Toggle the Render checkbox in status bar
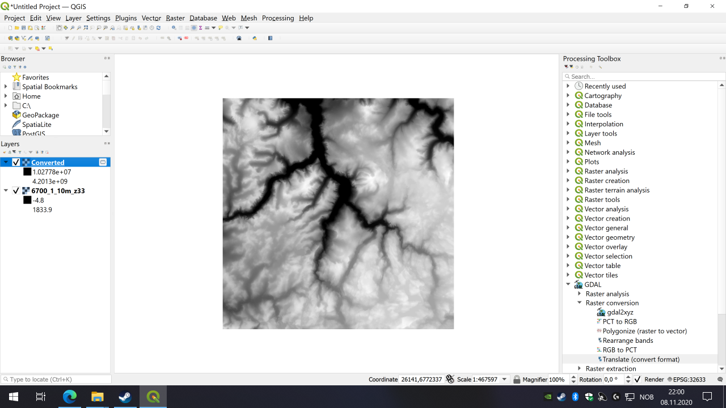Screen dimensions: 726x408 click(x=638, y=379)
